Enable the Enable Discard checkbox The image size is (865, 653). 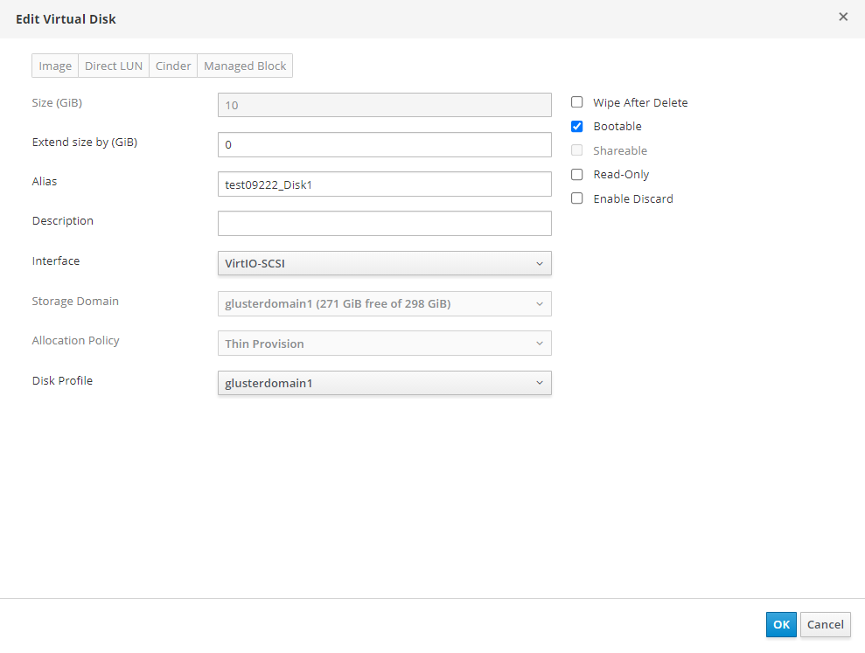click(x=577, y=198)
